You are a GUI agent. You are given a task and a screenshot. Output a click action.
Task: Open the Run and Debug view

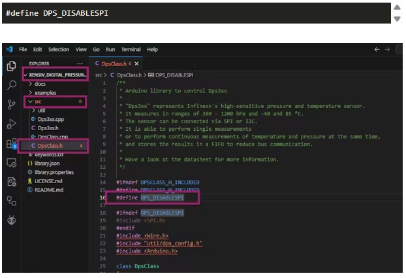[x=11, y=124]
